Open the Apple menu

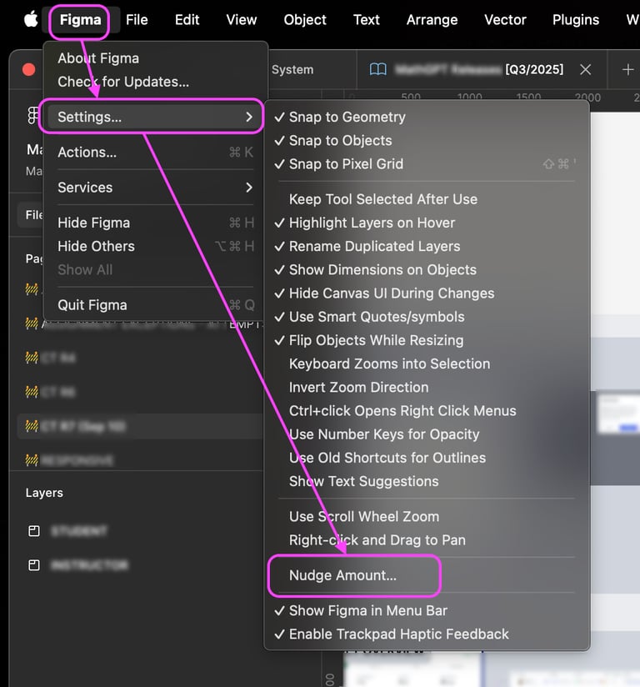pos(31,20)
